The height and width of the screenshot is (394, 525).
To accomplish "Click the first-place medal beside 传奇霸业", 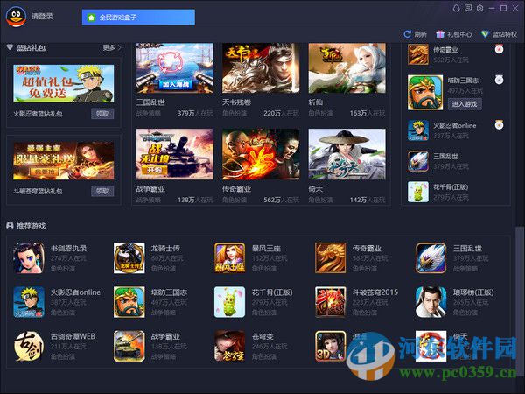I will 500,49.
